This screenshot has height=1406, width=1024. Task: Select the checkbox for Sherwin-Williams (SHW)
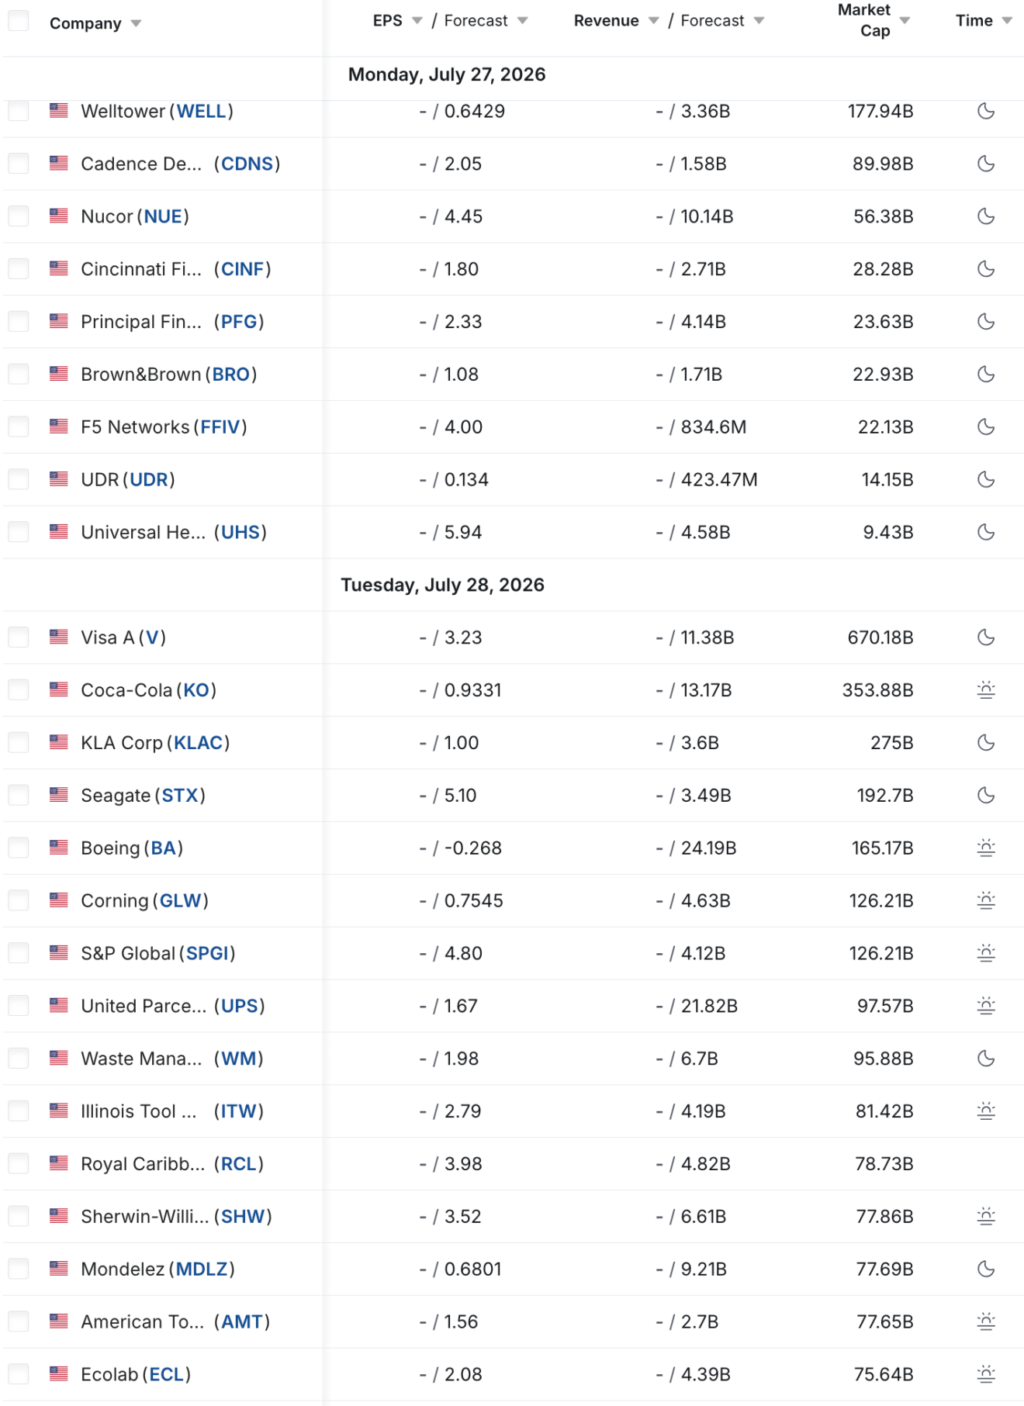tap(19, 1216)
